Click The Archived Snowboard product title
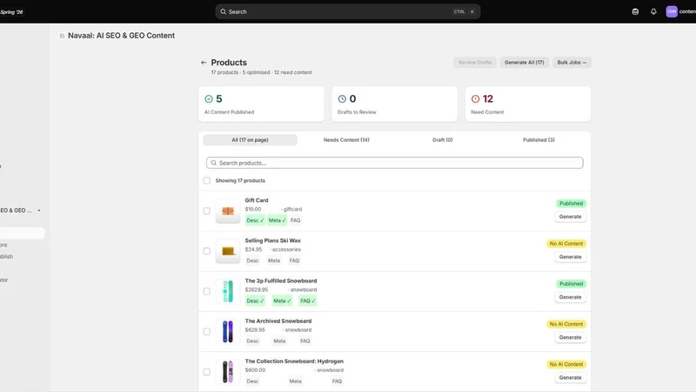 coord(278,321)
